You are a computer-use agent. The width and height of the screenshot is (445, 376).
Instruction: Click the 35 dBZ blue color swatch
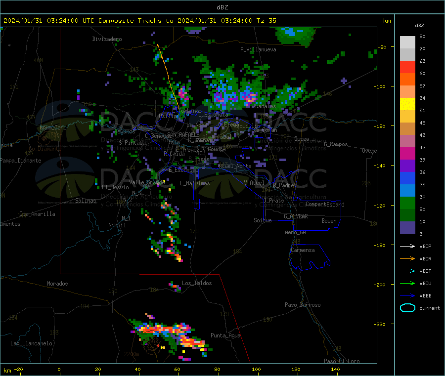pos(407,178)
